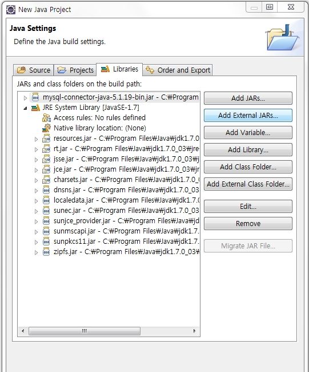Viewport: 309px width, 372px height.
Task: Click the jce.jar icon
Action: pyautogui.click(x=46, y=169)
